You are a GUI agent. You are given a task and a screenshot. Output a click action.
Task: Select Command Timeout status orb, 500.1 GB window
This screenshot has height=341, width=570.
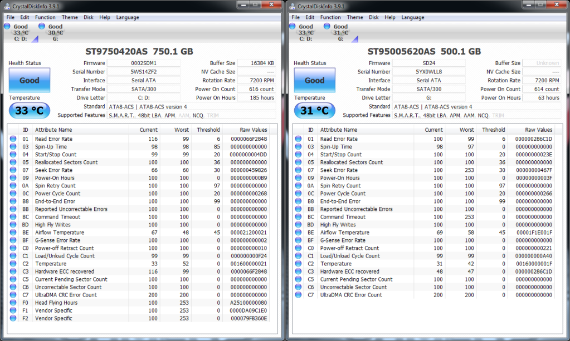coord(299,216)
